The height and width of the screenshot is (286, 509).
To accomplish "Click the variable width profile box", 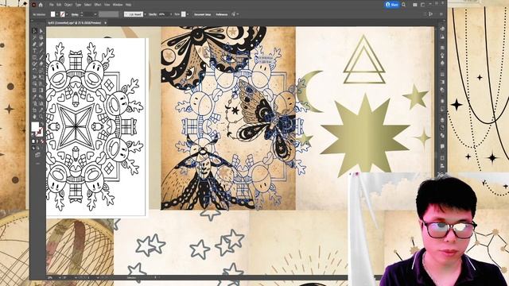I will (109, 14).
